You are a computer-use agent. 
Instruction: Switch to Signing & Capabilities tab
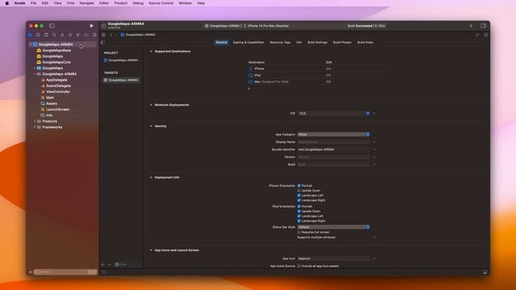click(x=248, y=43)
